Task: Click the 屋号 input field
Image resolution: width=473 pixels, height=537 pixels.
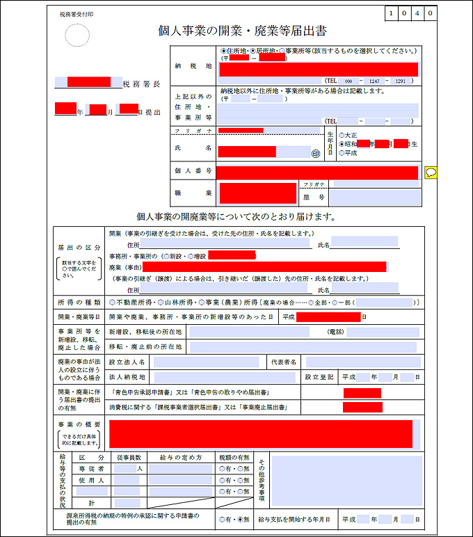Action: [375, 198]
